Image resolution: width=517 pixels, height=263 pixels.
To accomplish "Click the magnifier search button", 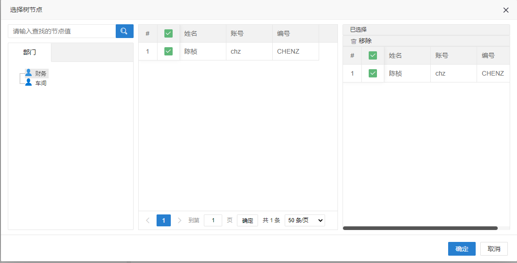I will 124,31.
